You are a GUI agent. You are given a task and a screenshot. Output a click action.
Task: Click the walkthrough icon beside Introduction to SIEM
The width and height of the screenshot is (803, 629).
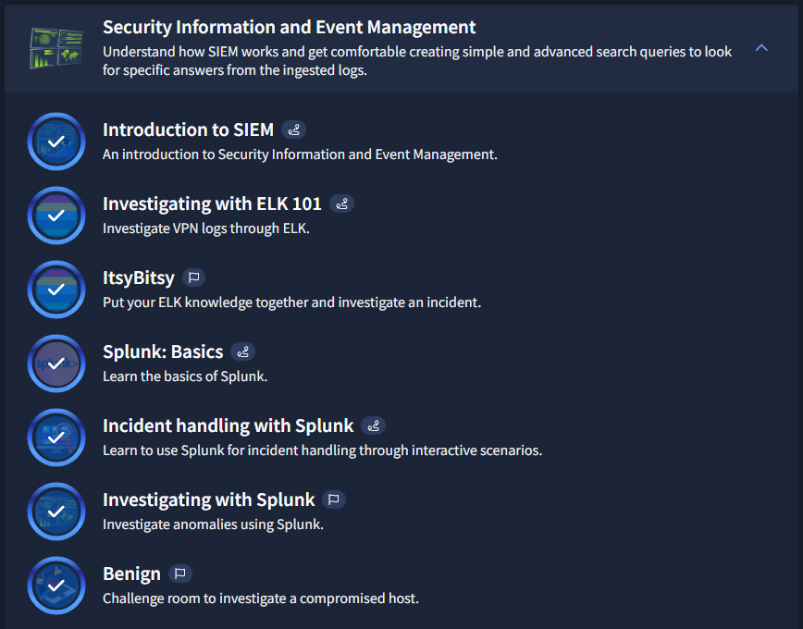pos(293,130)
